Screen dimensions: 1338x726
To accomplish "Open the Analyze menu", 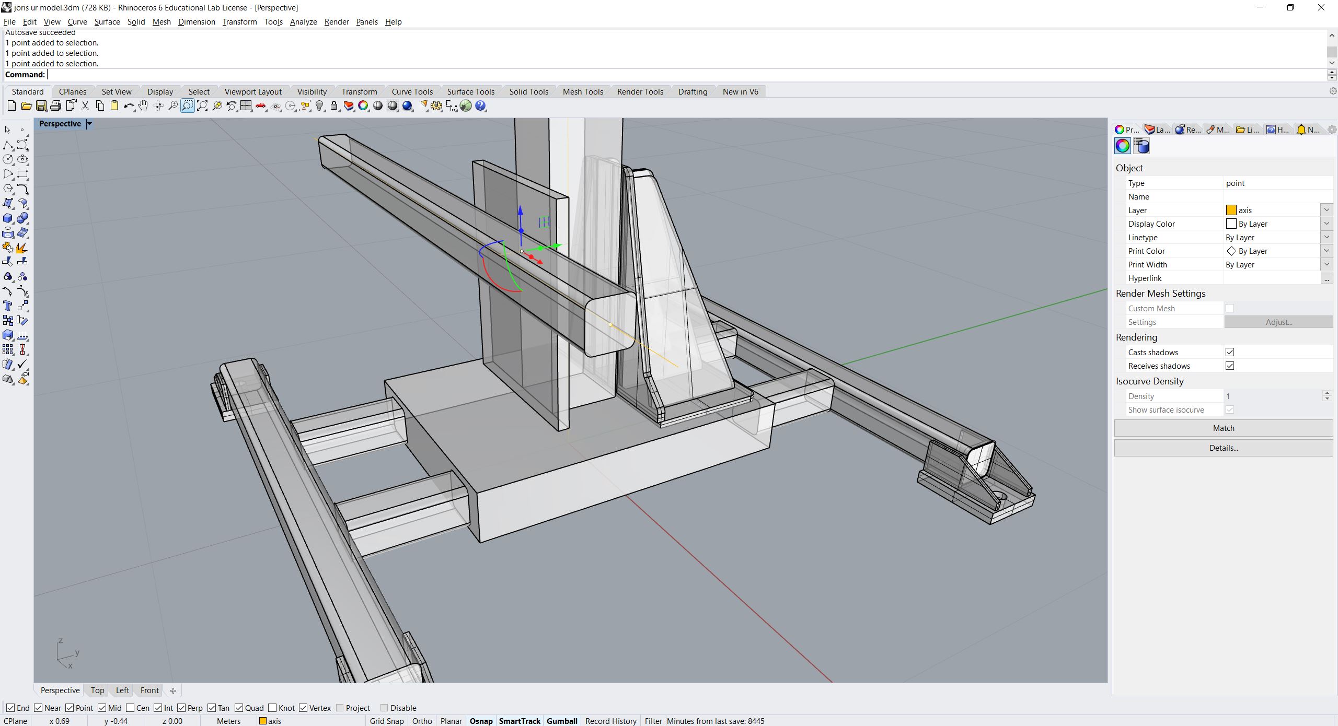I will (x=303, y=21).
